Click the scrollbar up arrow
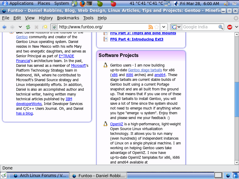239x179 pixels. (237, 34)
